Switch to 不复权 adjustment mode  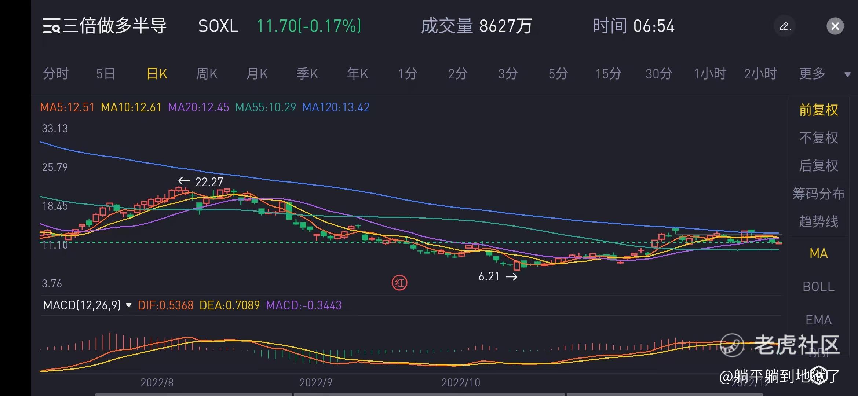(x=818, y=138)
